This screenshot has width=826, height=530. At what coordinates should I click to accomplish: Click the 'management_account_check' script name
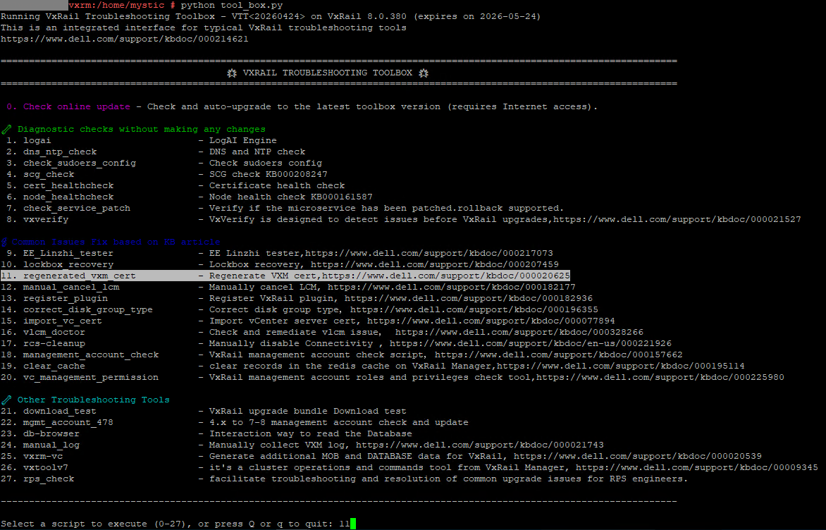click(x=91, y=355)
